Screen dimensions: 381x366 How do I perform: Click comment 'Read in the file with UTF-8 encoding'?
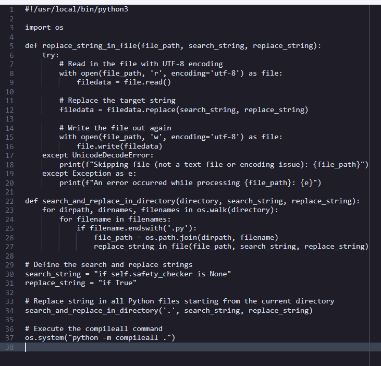pos(141,64)
